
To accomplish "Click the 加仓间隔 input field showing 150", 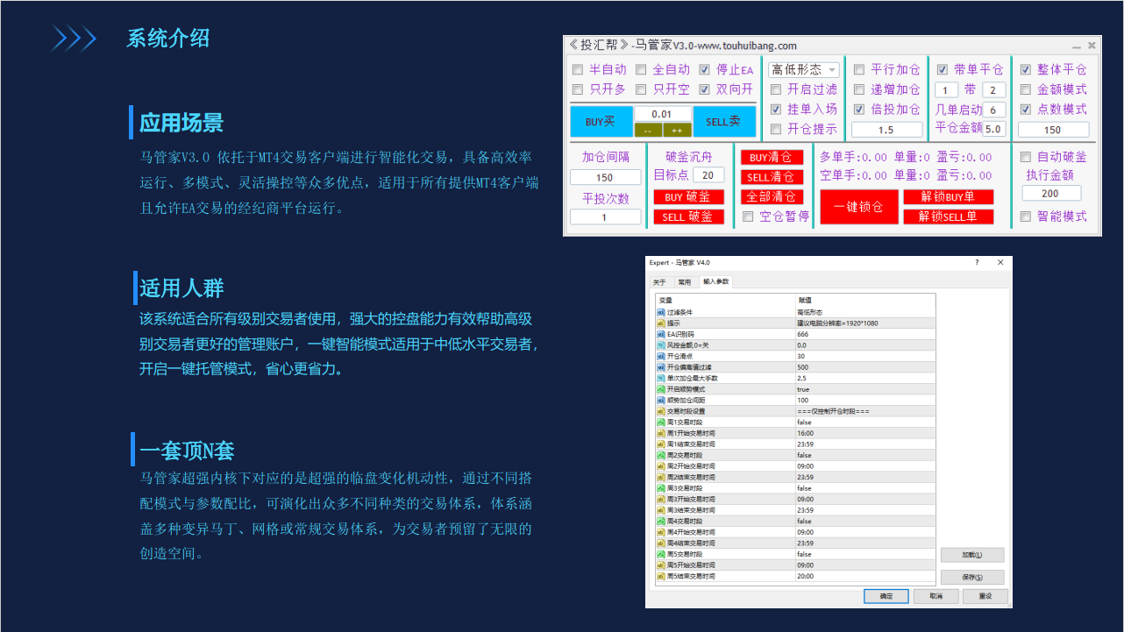I will [605, 178].
